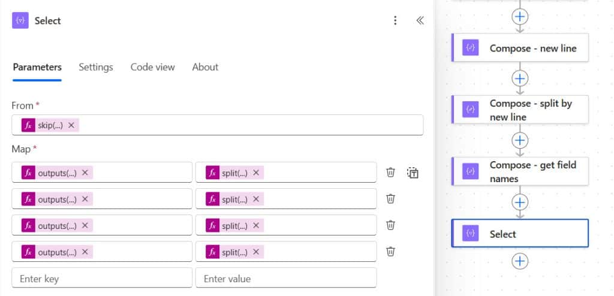
Task: Click the Enter key input field
Action: coord(102,278)
